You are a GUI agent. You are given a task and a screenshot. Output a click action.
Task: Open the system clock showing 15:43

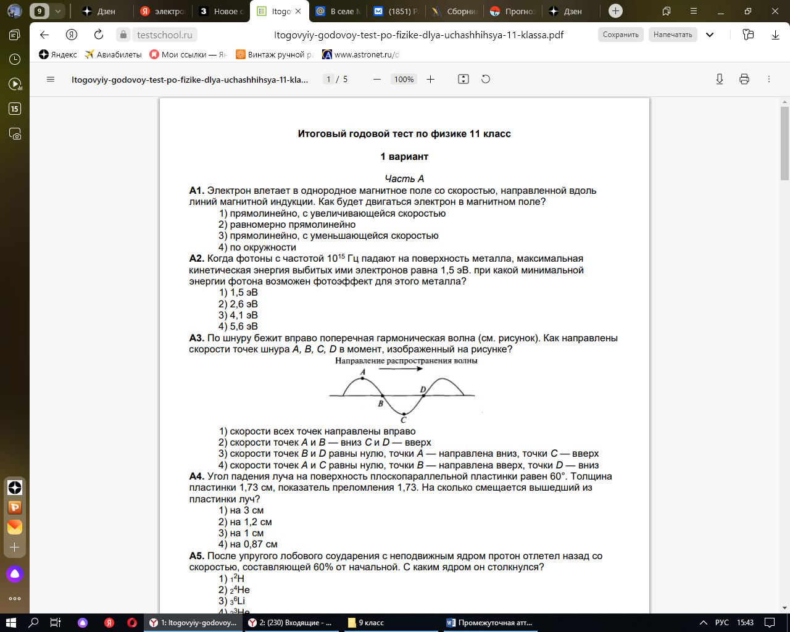(745, 623)
